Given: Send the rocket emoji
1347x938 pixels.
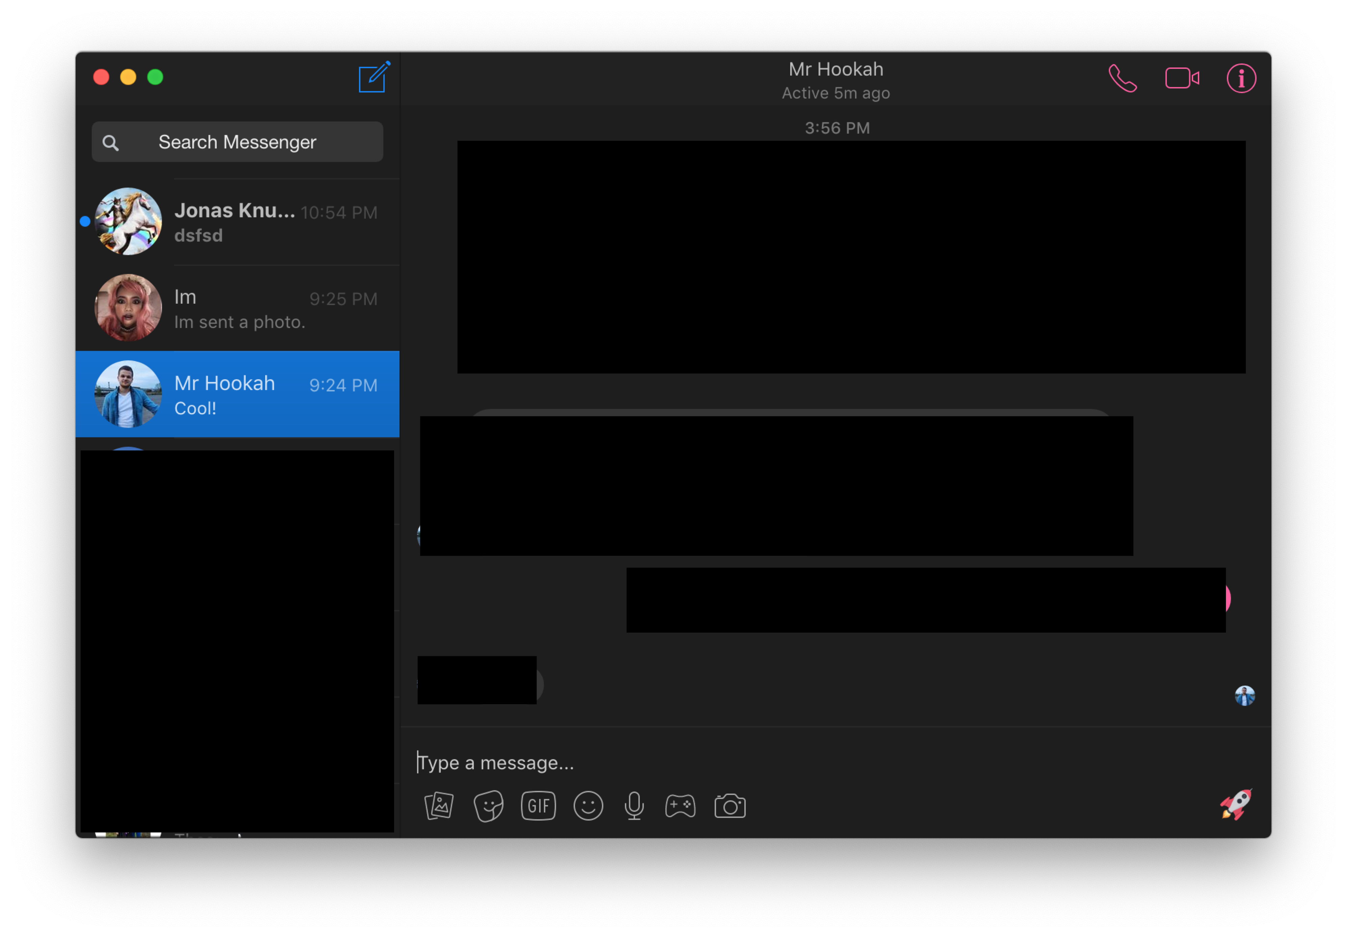Looking at the screenshot, I should (x=1236, y=804).
